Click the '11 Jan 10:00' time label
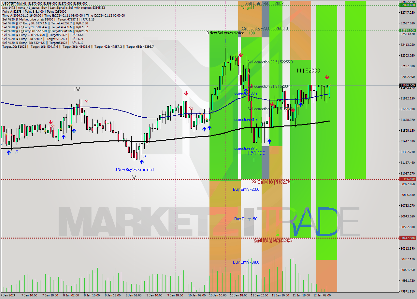The width and height of the screenshot is (417, 299). 280,295
